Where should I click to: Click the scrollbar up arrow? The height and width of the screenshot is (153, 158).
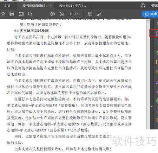point(148,23)
